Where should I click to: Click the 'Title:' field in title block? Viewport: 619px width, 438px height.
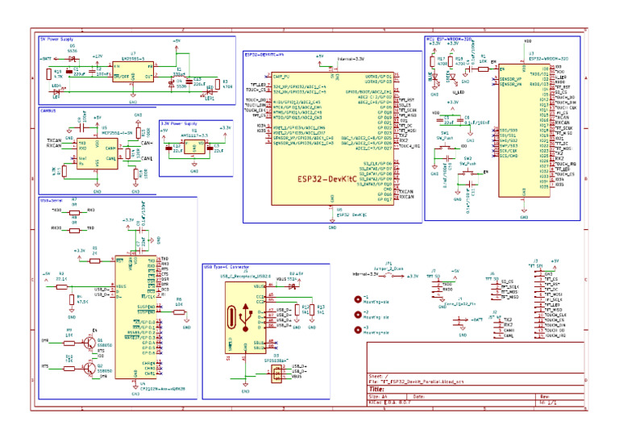click(376, 390)
